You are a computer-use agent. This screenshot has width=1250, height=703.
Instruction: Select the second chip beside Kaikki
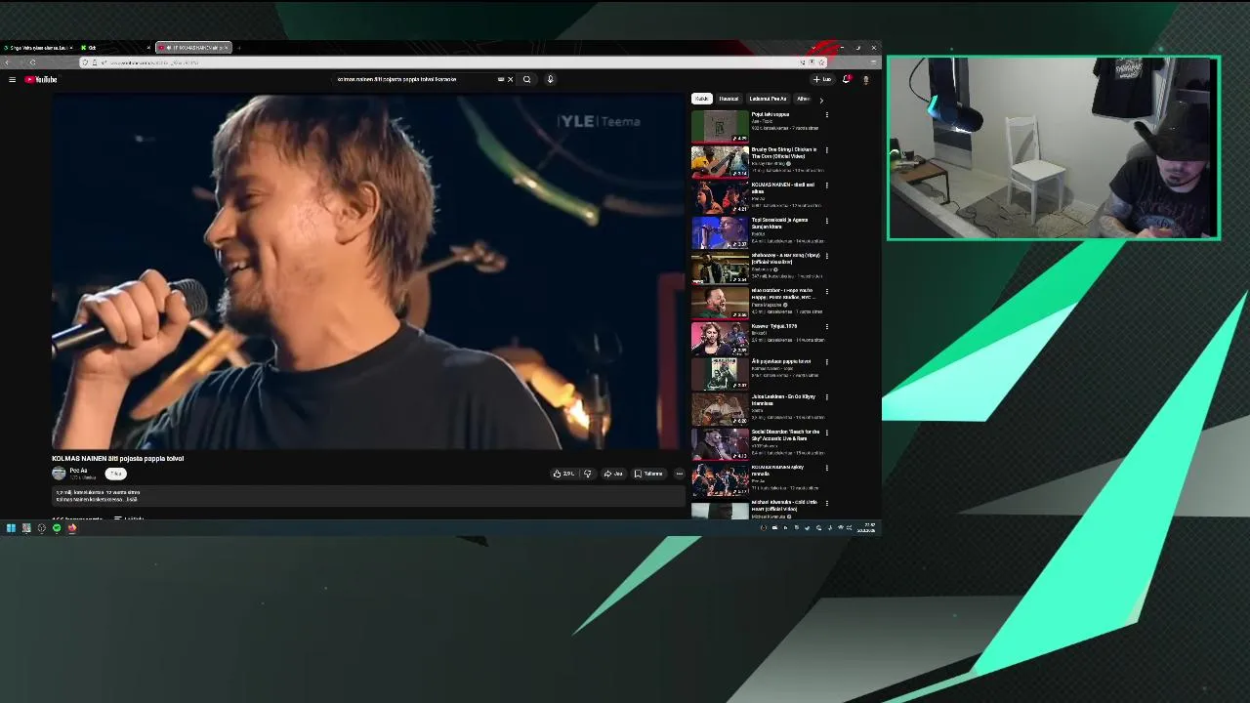tap(729, 99)
